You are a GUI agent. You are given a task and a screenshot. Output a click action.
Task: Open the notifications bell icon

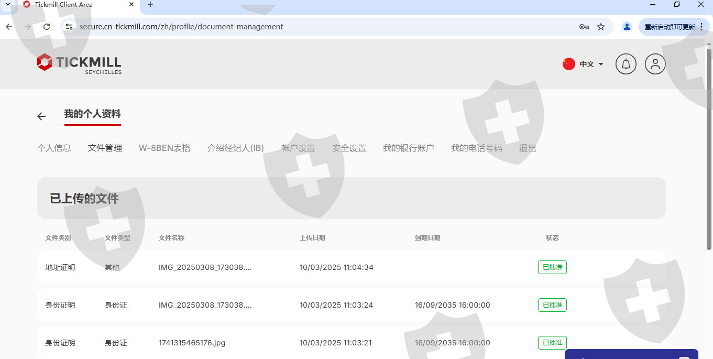pos(626,64)
